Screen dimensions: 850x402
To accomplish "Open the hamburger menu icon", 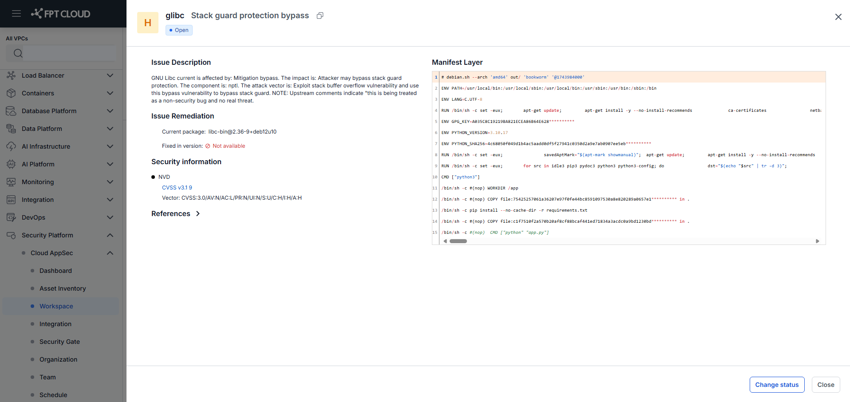I will tap(16, 14).
